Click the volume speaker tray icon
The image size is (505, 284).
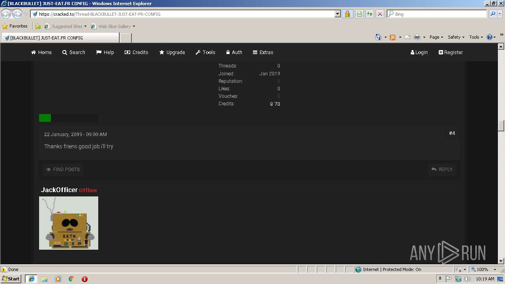point(468,279)
